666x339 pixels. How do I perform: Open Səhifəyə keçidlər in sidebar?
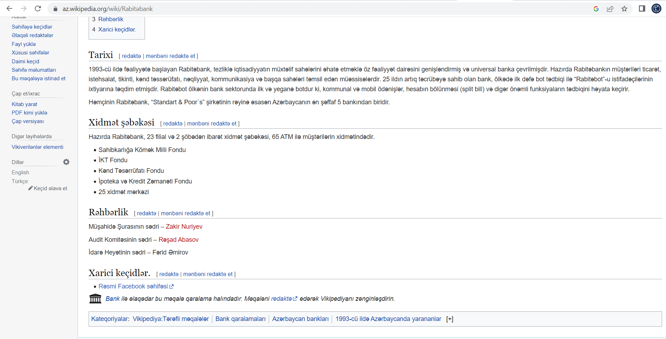[x=32, y=27]
